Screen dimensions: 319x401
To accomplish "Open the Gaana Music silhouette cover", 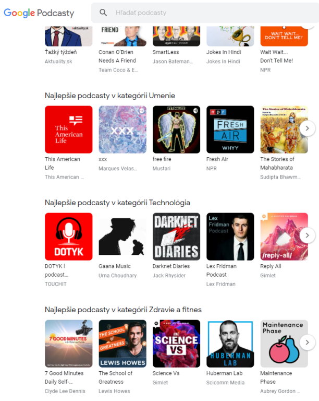I will click(122, 237).
